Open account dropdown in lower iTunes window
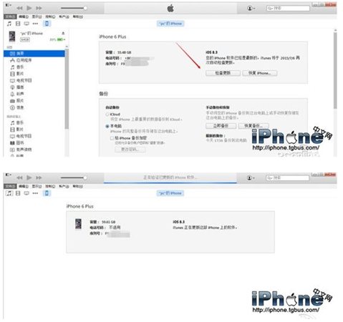The height and width of the screenshot is (322, 343). click(251, 178)
